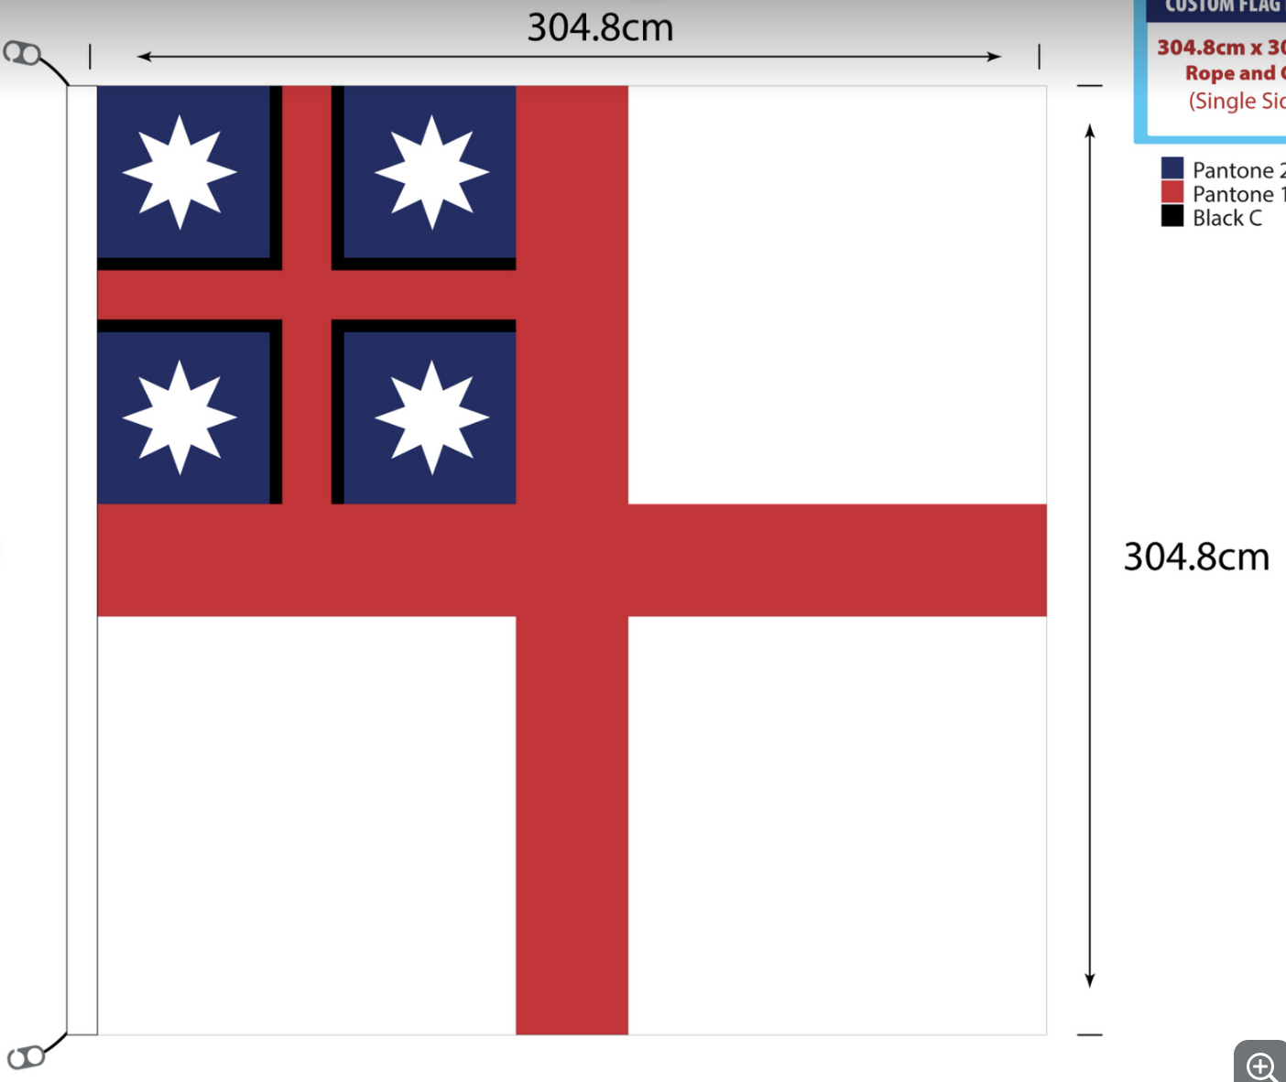Click the 'Rope and' text line
Image resolution: width=1286 pixels, height=1082 pixels.
(x=1233, y=73)
